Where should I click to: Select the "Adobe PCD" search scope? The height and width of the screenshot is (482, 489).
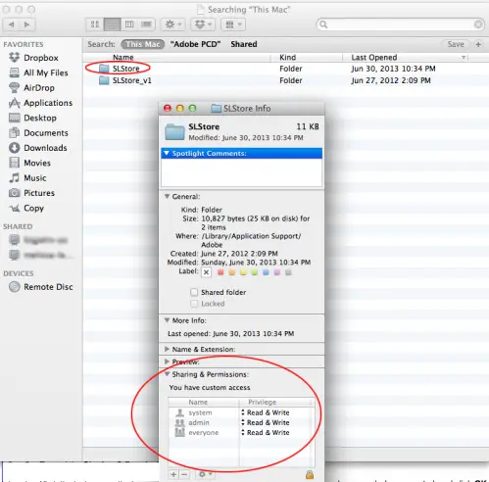click(x=195, y=44)
